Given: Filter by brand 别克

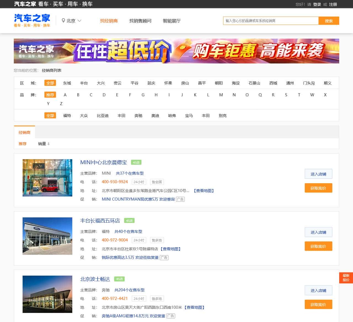Looking at the screenshot, I should (x=223, y=116).
